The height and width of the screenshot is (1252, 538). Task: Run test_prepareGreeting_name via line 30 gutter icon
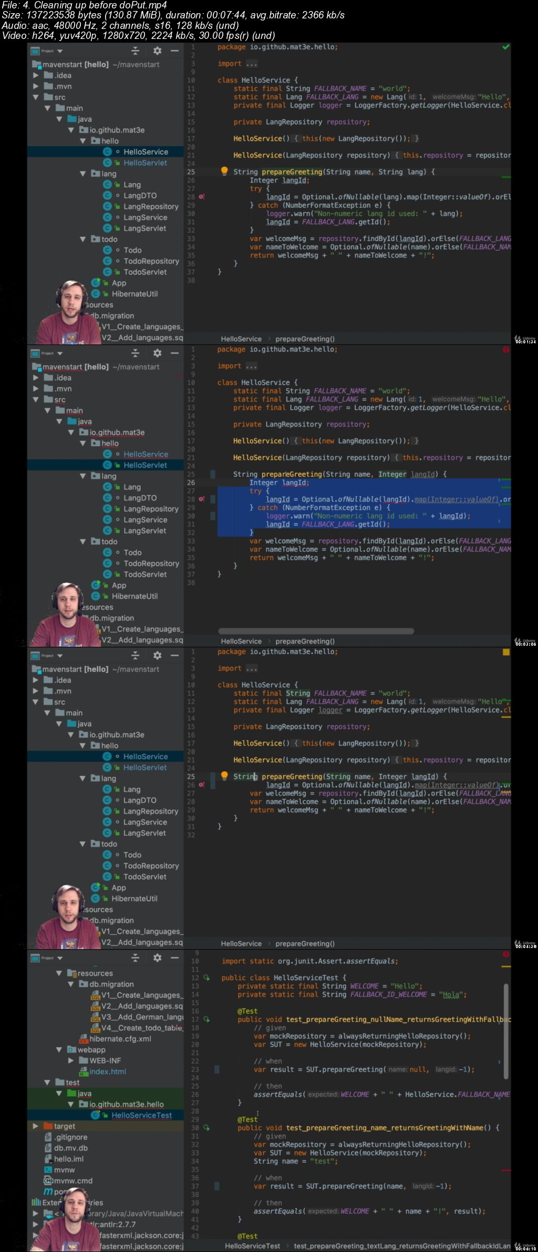click(206, 1127)
